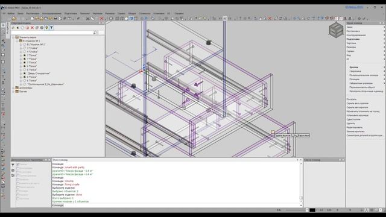
Task: Click "Перенумеровать объект" in the right panel
Action: [x=362, y=87]
